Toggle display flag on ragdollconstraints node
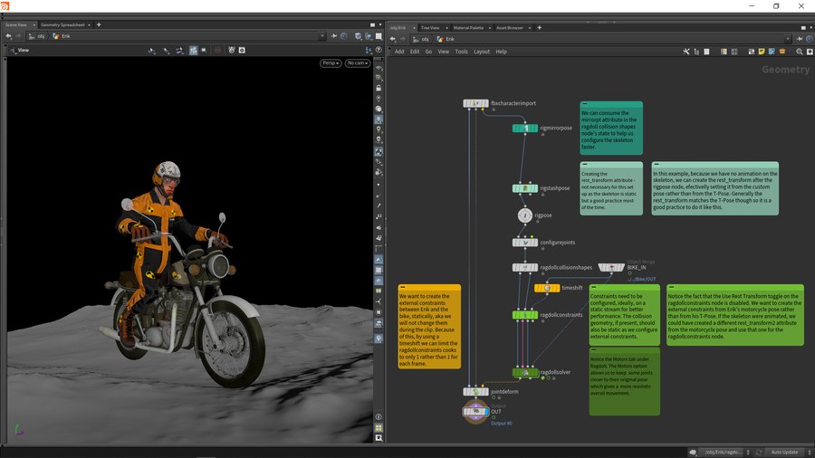This screenshot has height=458, width=815. tap(535, 315)
